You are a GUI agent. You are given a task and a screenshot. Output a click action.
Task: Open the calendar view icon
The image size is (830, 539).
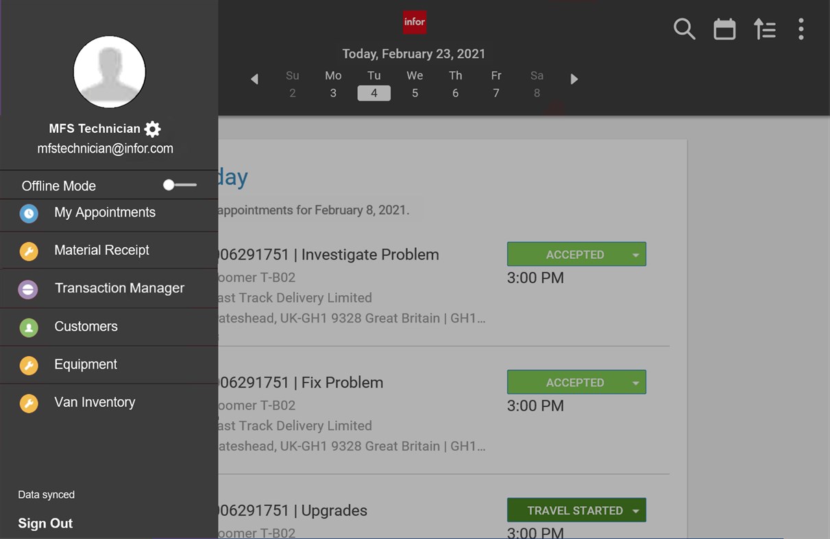724,29
